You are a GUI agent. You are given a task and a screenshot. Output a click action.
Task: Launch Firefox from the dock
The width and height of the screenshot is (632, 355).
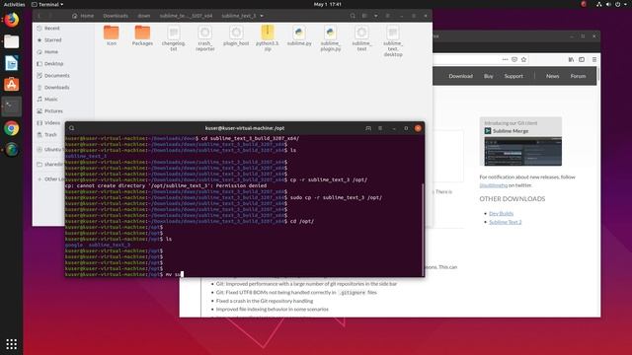coord(11,20)
